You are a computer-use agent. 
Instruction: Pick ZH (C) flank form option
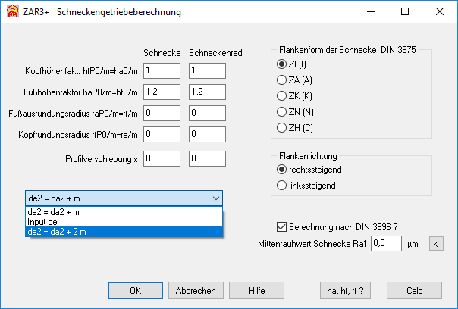click(x=282, y=127)
